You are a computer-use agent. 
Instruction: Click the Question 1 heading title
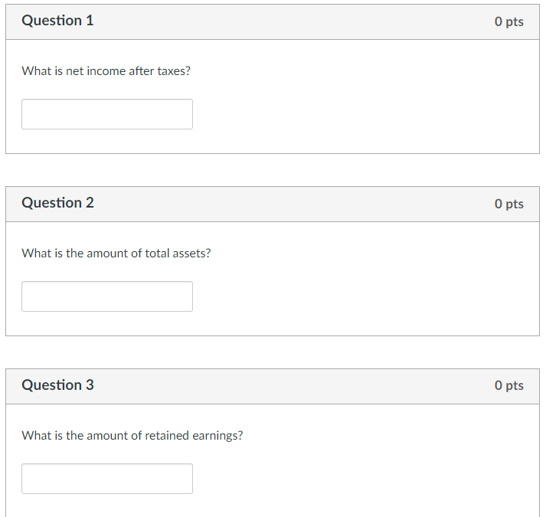click(57, 21)
